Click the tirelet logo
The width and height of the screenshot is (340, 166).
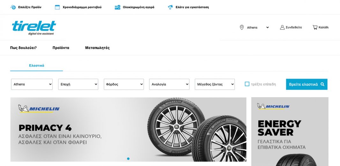point(34,28)
